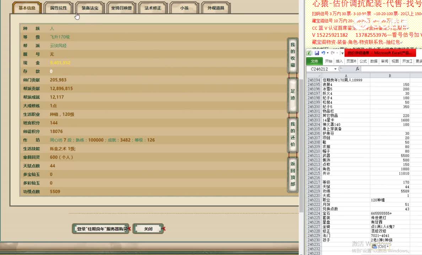Screen dimensions: 422x255
Task: Select the 兑换点数 cell
Action: coord(346,209)
